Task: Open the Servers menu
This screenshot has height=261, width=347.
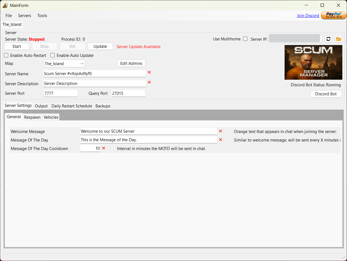Action: pyautogui.click(x=25, y=16)
